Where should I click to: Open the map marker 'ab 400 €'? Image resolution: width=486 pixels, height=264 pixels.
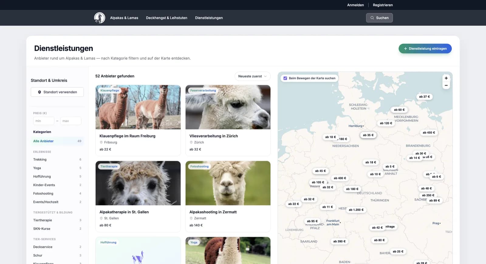tap(340, 178)
